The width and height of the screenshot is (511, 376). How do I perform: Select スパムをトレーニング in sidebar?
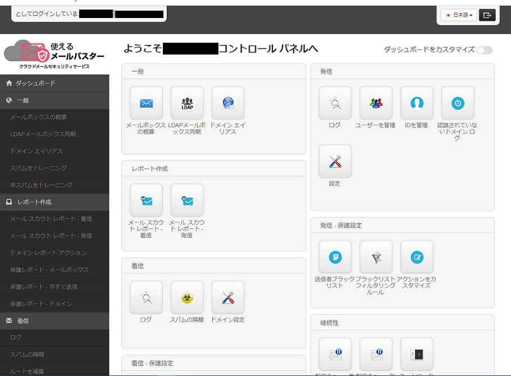point(54,168)
